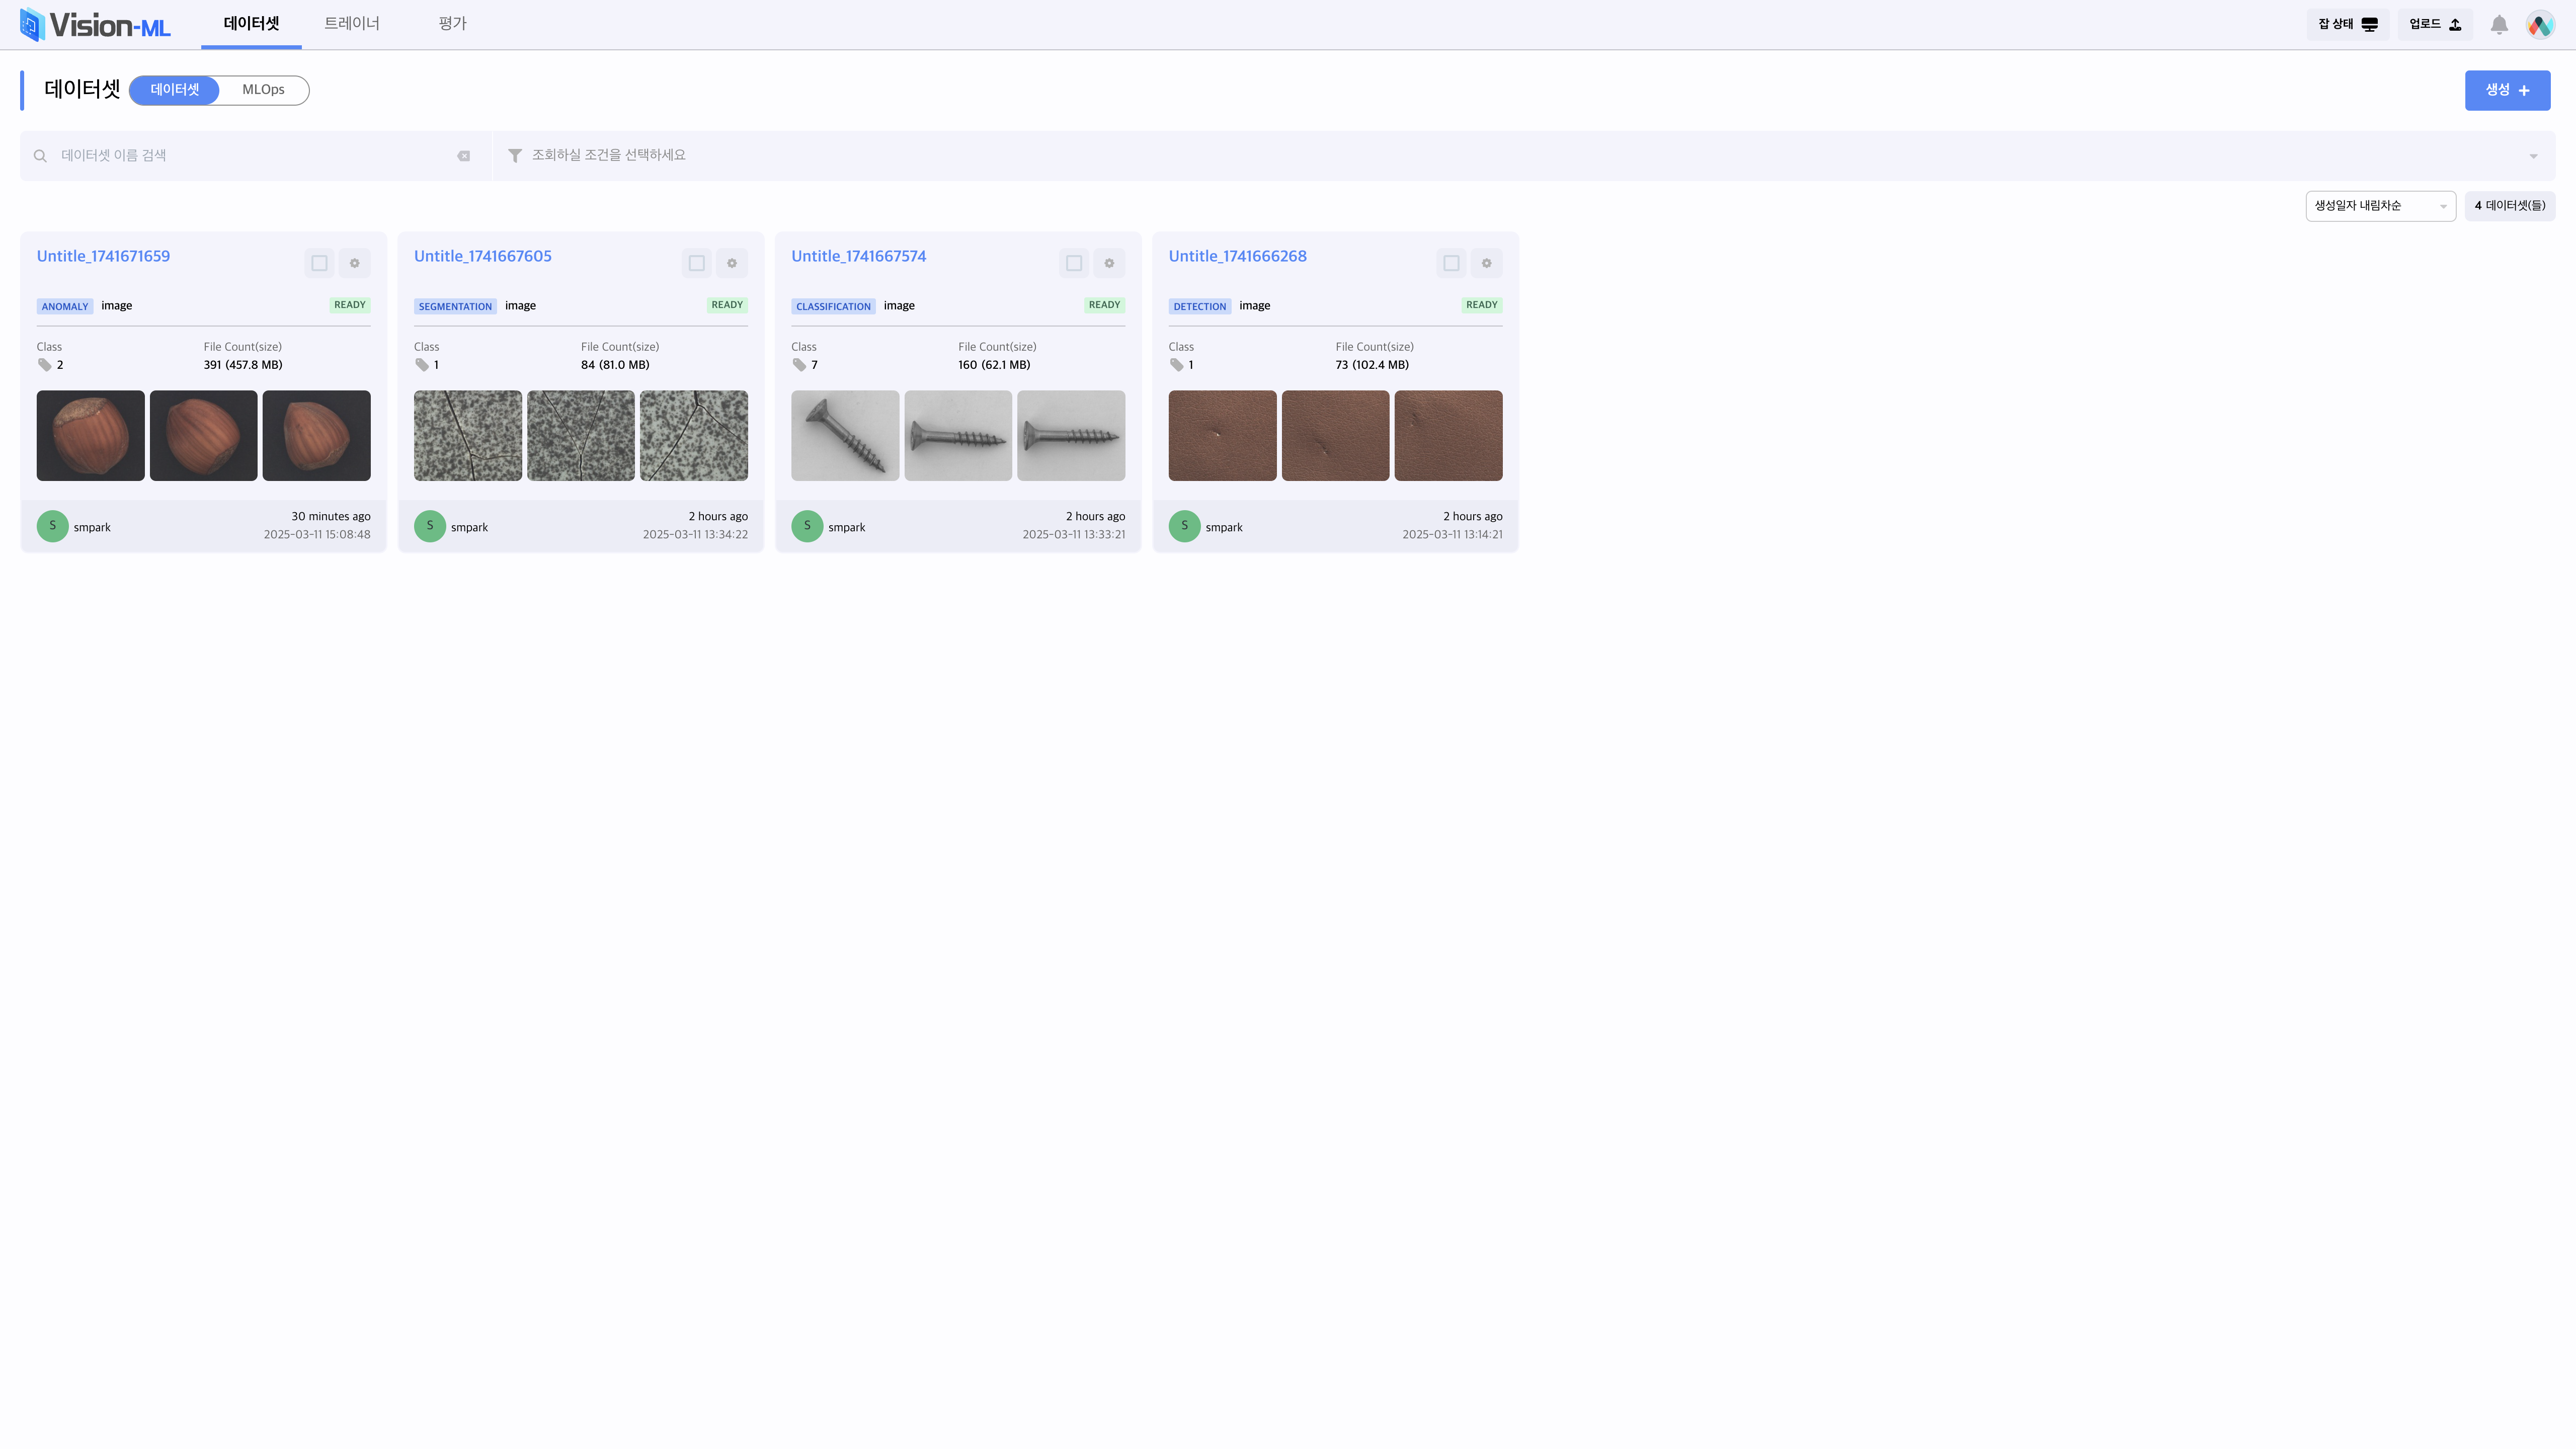Screen dimensions: 2576x1449
Task: Select the Untitle_1741671659 dataset checkbox
Action: tap(319, 263)
